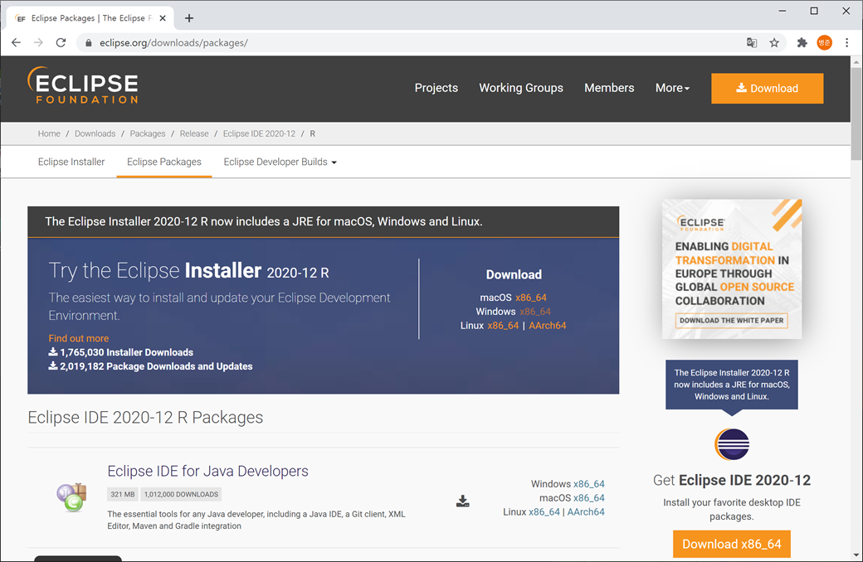Open the Chrome profile avatar
863x562 pixels.
pyautogui.click(x=825, y=42)
